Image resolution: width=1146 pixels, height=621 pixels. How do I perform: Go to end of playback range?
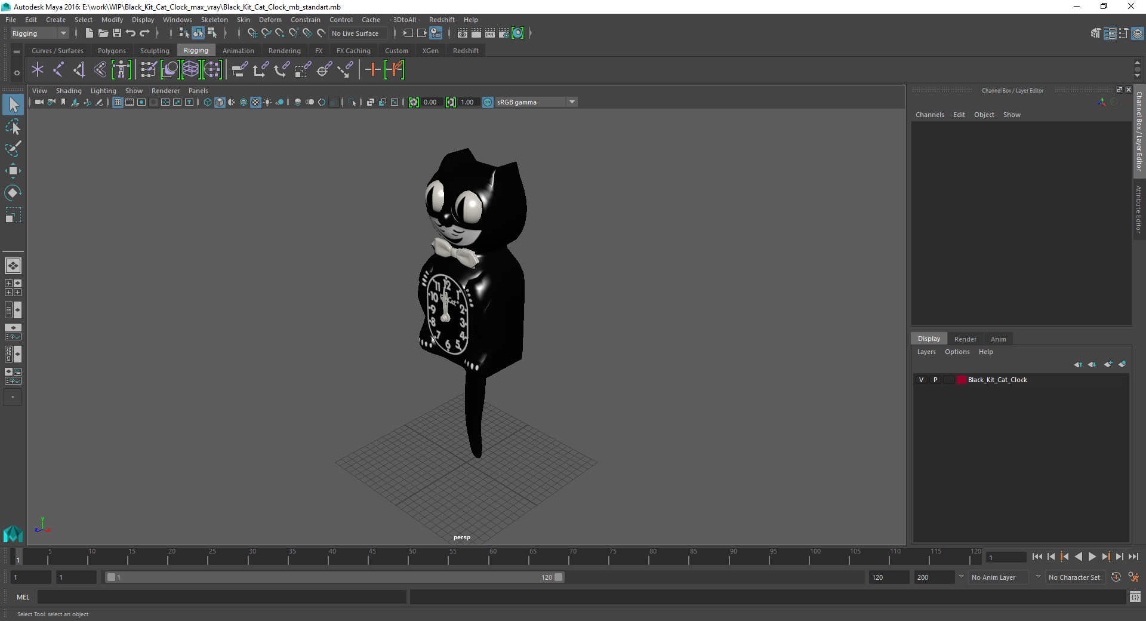pos(1133,557)
